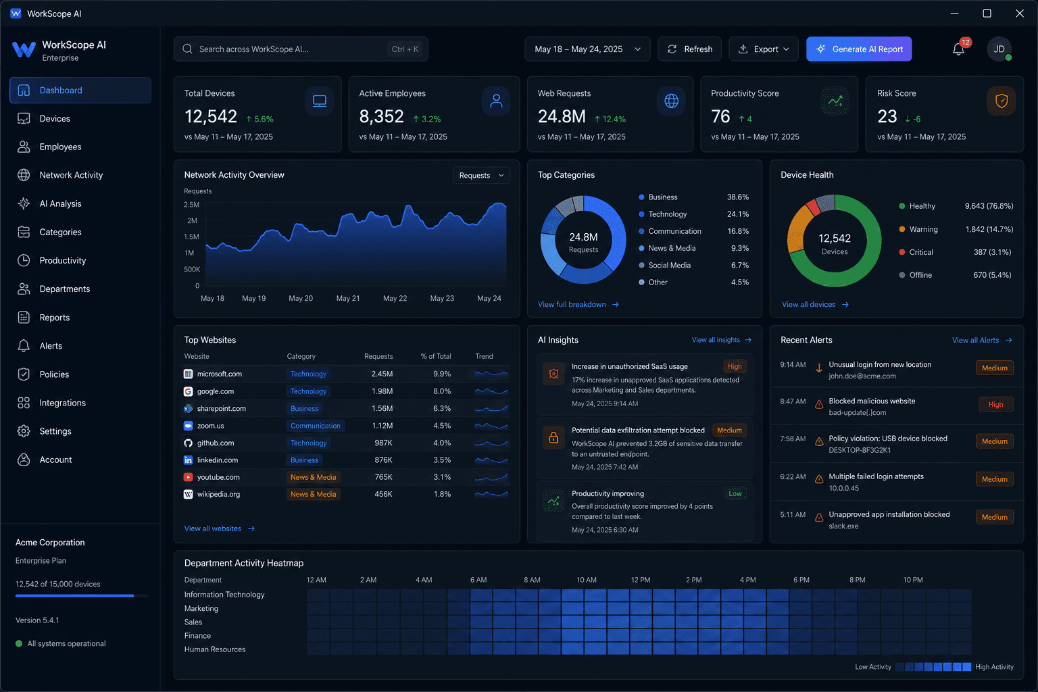Click the data exfiltration lock icon

pos(553,437)
